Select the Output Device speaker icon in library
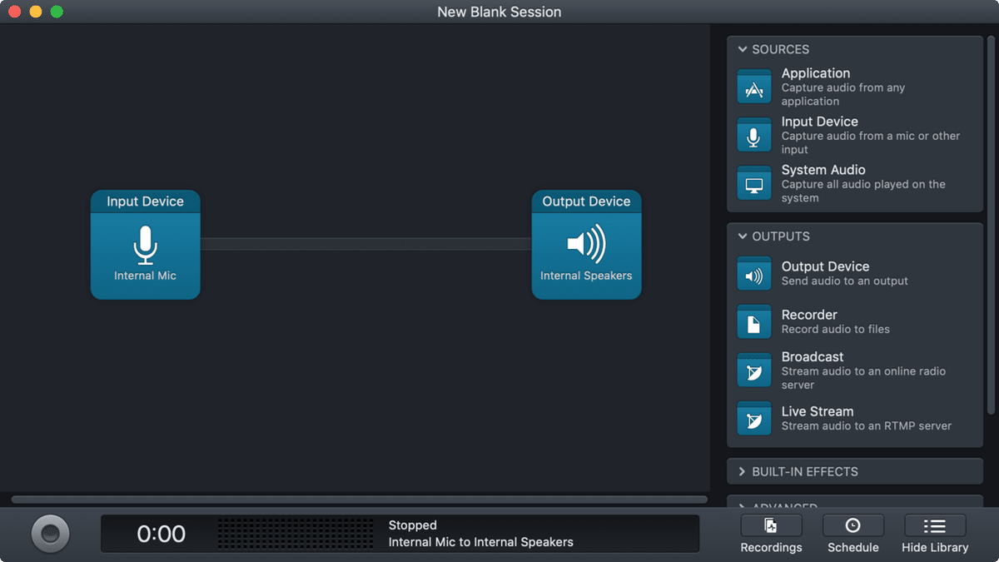 754,273
